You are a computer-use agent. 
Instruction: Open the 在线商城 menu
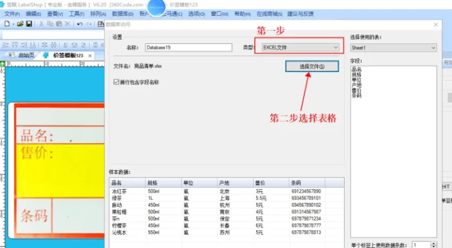pos(269,14)
